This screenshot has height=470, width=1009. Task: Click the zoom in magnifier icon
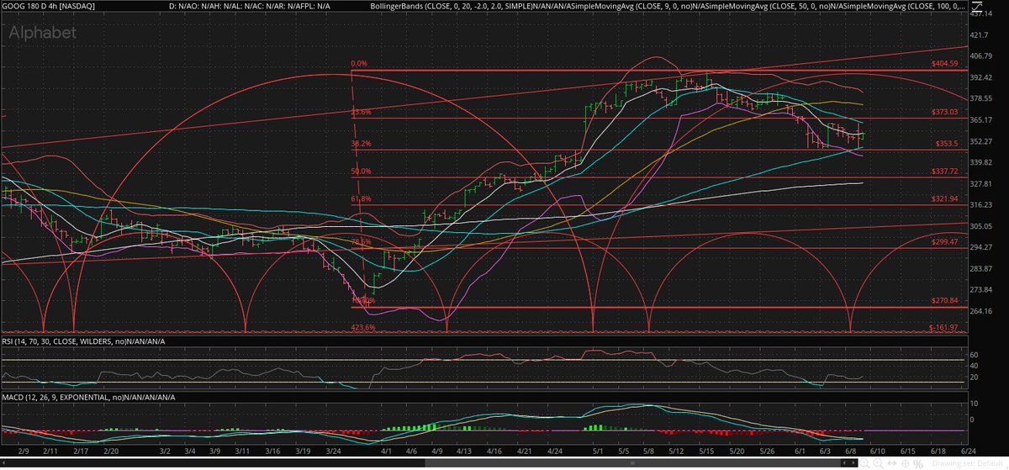click(878, 463)
